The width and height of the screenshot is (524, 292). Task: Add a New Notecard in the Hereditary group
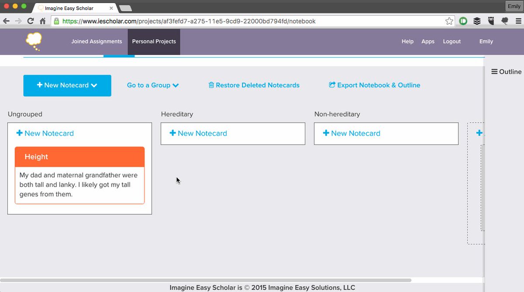click(198, 133)
